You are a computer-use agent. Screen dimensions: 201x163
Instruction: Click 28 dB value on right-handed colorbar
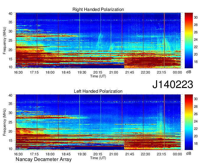coord(196,25)
